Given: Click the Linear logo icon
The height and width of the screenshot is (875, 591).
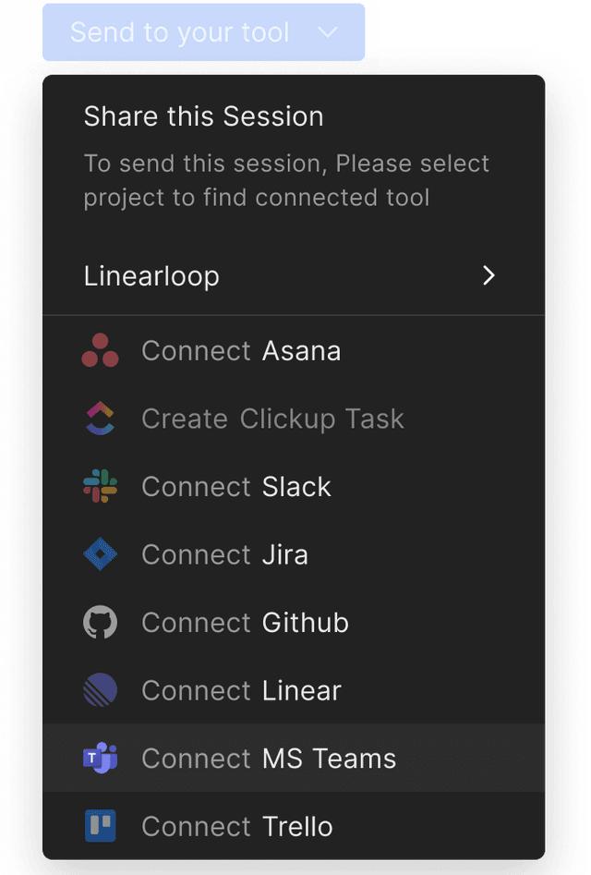Looking at the screenshot, I should [x=100, y=690].
